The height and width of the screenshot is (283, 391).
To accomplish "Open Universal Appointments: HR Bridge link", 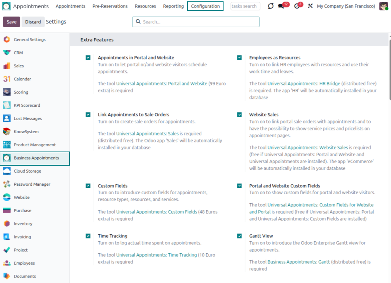I will click(304, 84).
